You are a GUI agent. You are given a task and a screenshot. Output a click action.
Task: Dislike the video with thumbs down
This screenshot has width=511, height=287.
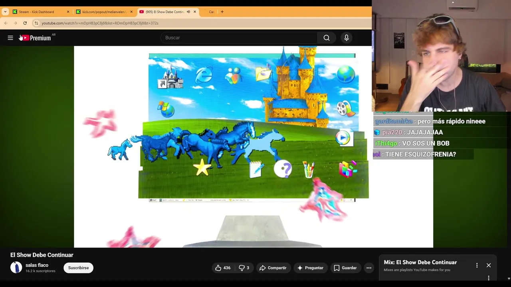[x=244, y=268]
